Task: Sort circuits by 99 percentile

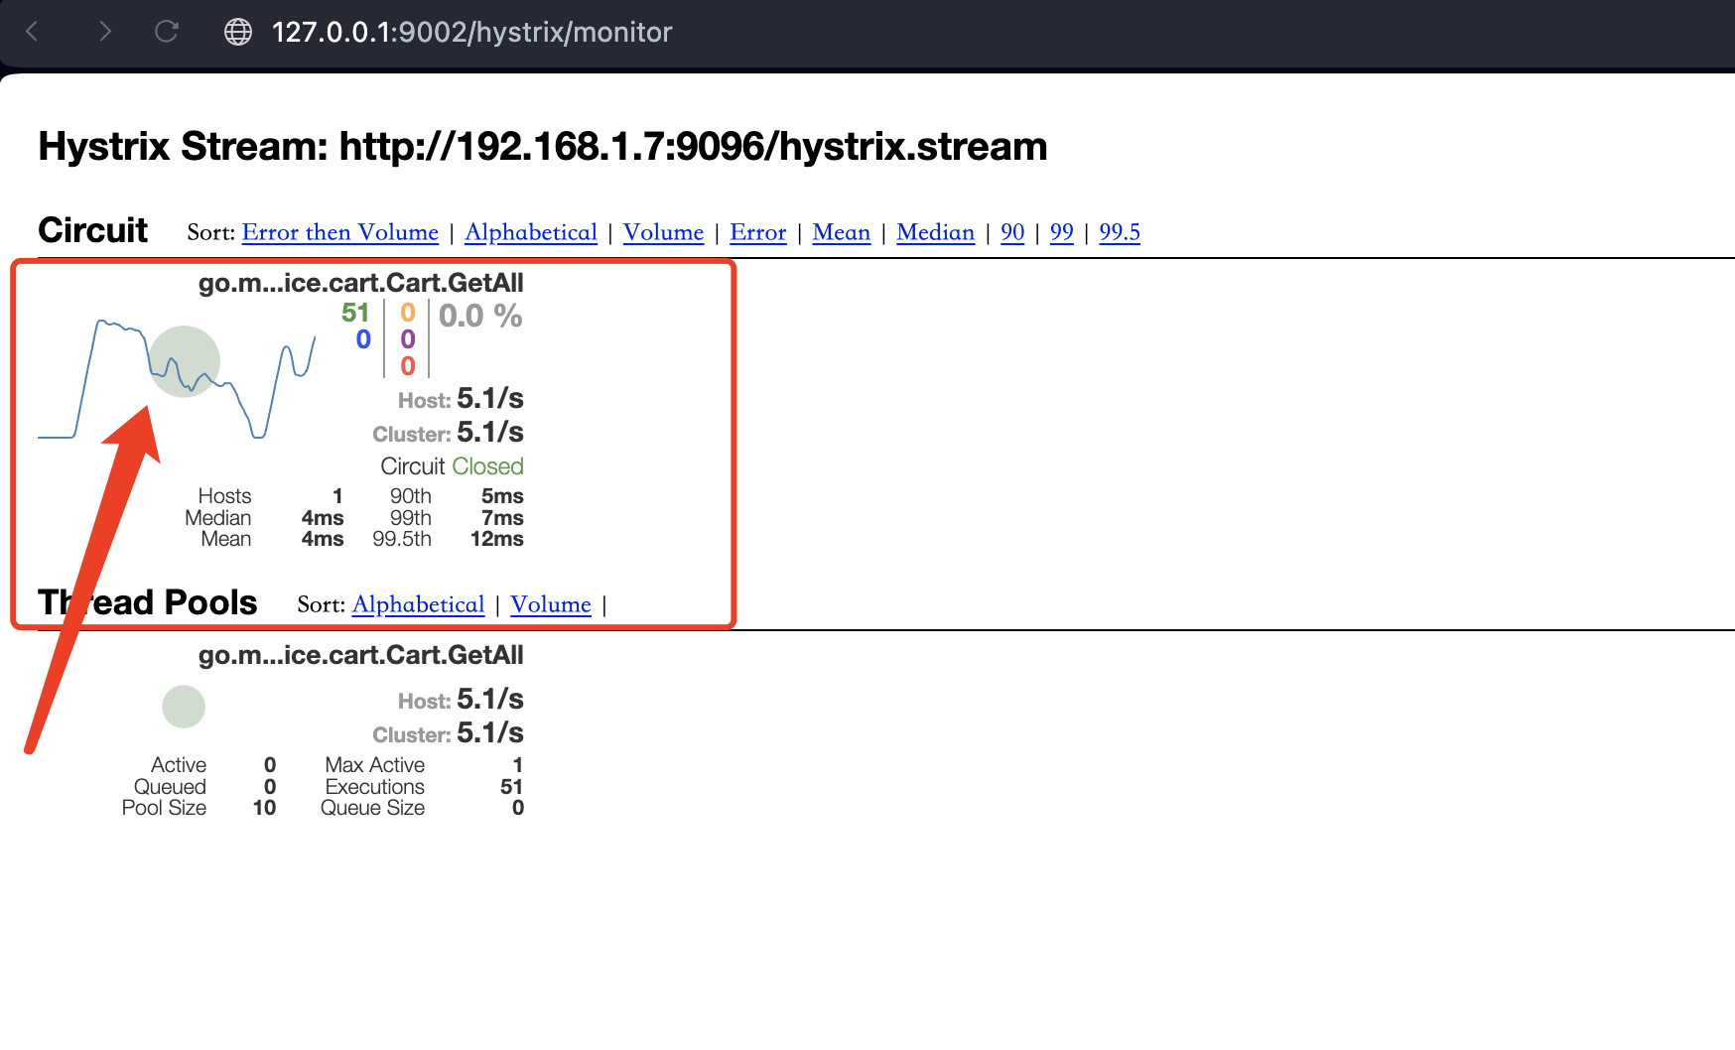Action: (1062, 232)
